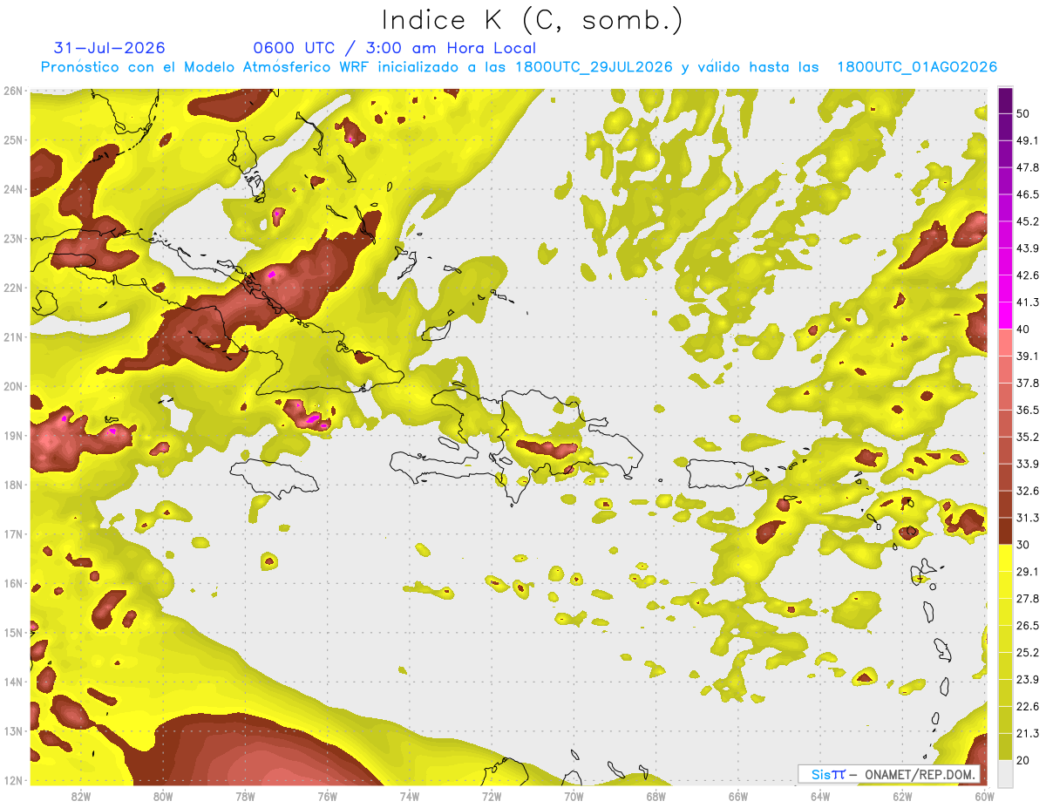Viewport: 1046px width, 808px height.
Task: Click the "46.5" colorbar value
Action: 1029,194
